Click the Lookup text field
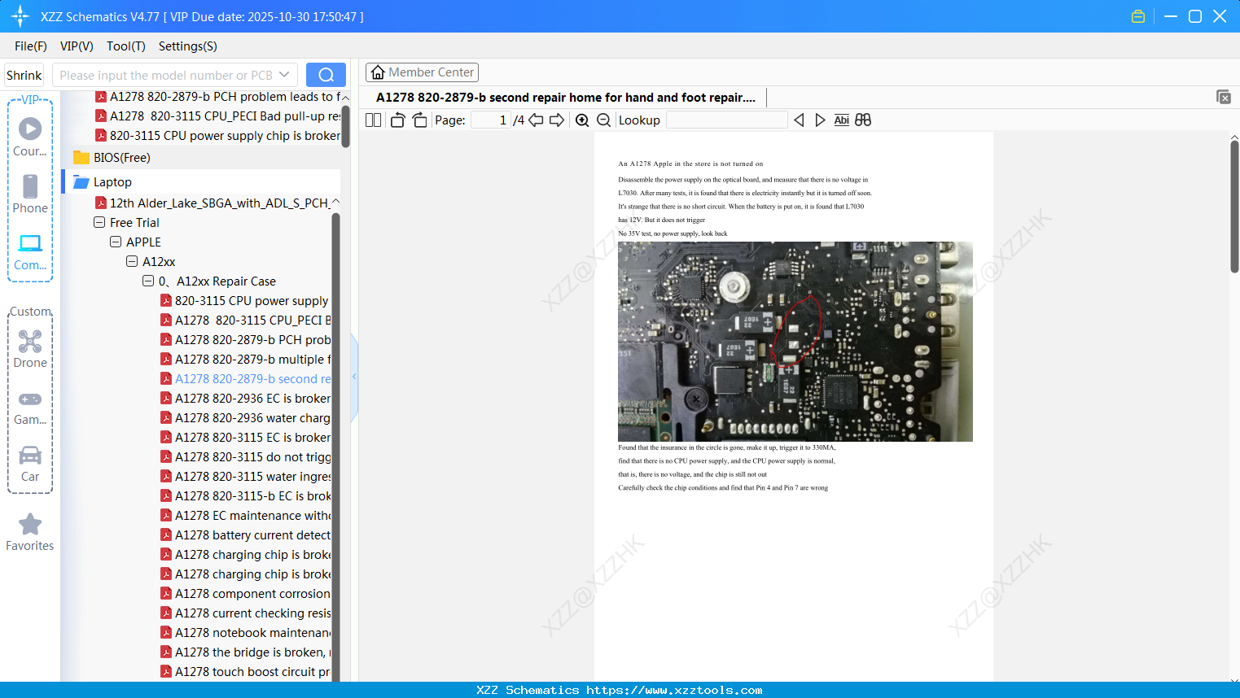 click(x=727, y=120)
